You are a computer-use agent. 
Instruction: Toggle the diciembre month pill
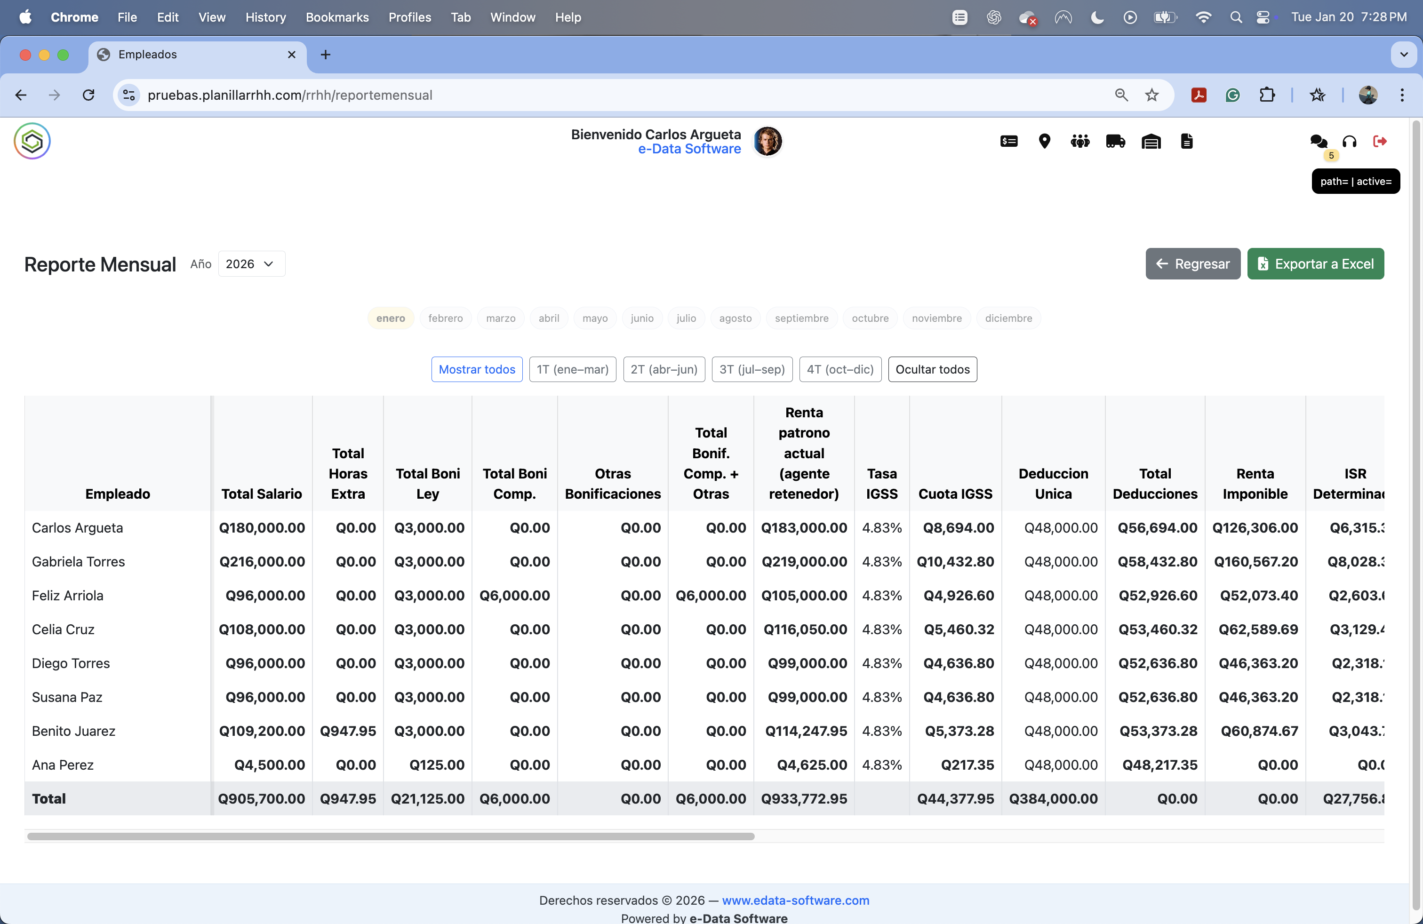coord(1008,318)
